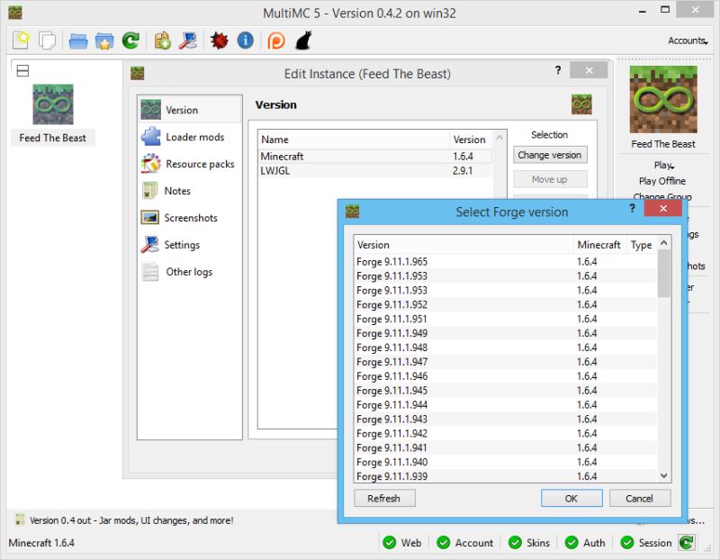Click the green Refresh toolbar icon
This screenshot has width=720, height=560.
click(130, 41)
